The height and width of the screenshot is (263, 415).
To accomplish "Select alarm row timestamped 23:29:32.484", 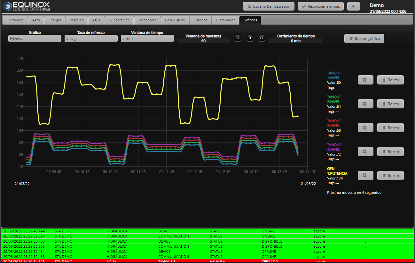I will pyautogui.click(x=207, y=252).
